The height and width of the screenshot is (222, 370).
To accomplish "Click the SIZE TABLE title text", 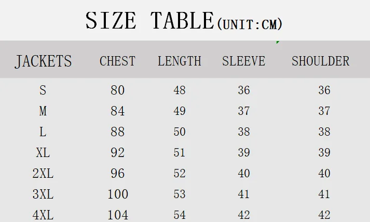I will click(150, 21).
